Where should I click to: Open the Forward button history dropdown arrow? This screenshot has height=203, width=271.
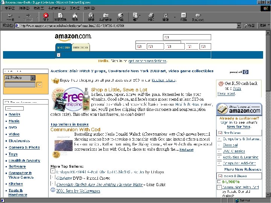[37, 17]
